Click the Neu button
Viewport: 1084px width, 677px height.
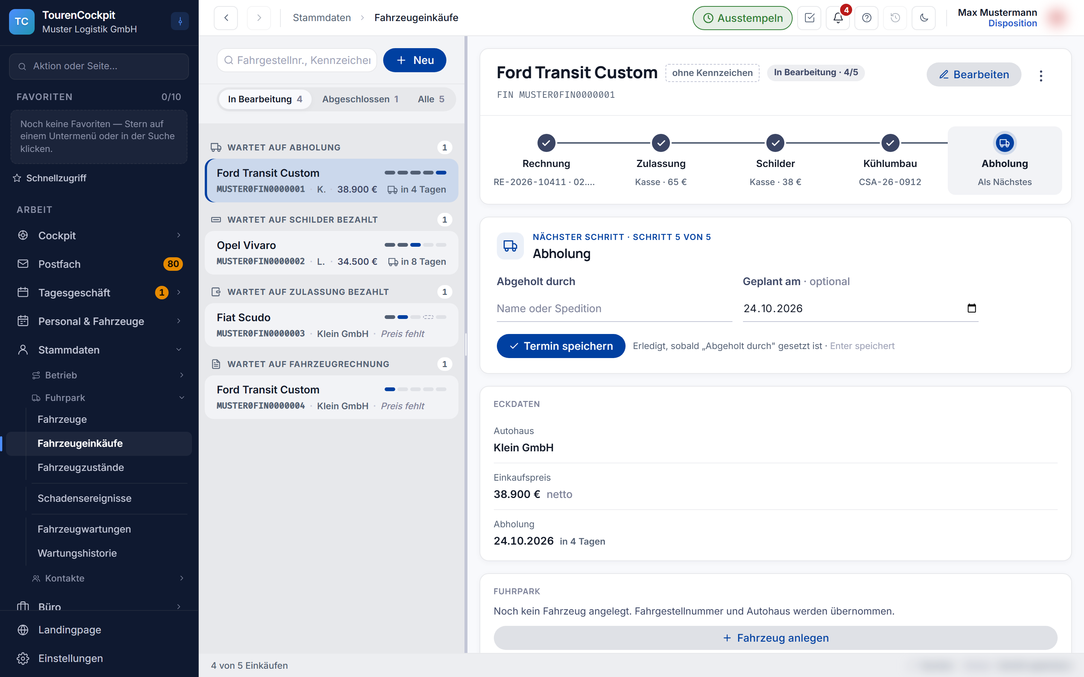click(414, 60)
